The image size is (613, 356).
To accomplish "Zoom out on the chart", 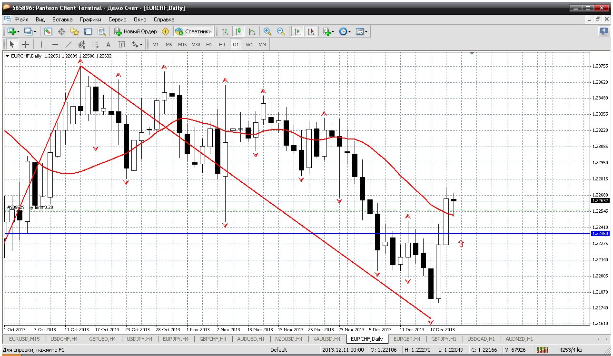I will (x=281, y=31).
